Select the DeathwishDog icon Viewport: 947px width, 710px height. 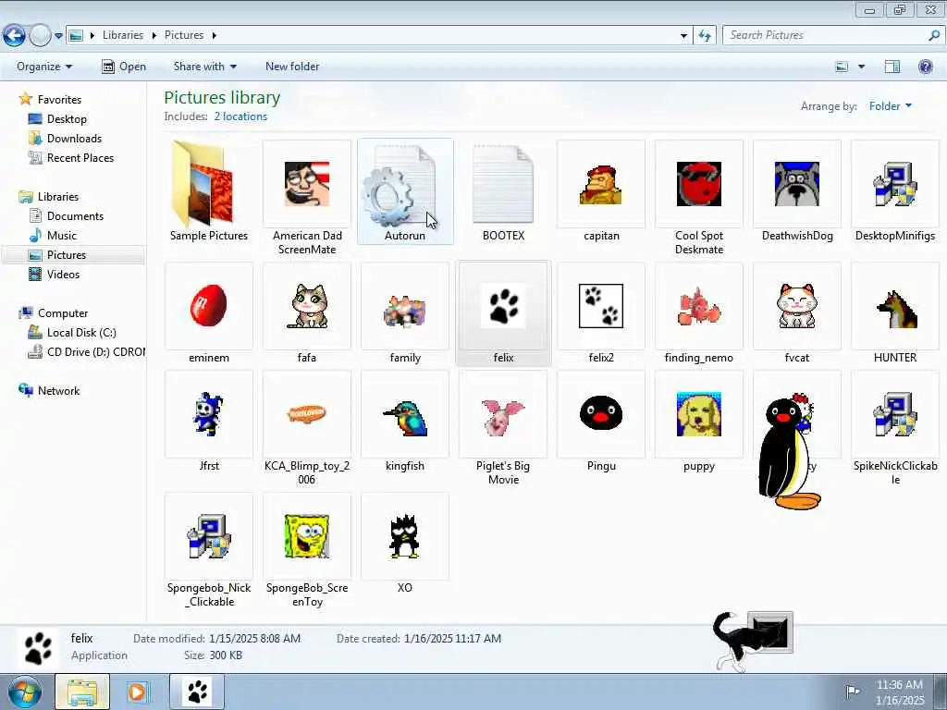point(796,184)
